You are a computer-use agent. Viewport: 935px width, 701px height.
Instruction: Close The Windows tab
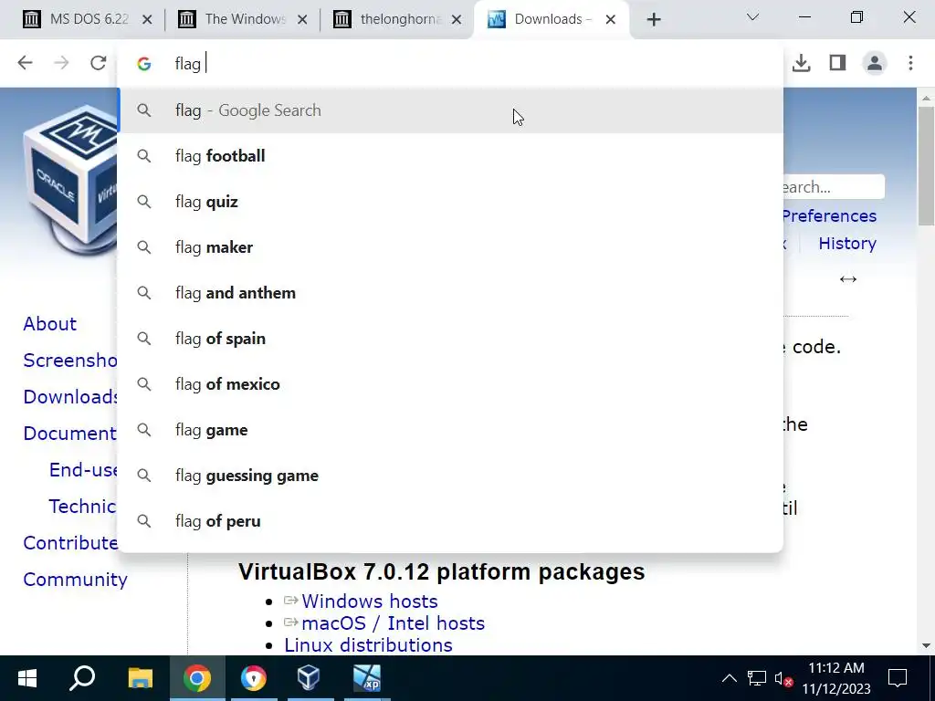tap(302, 20)
